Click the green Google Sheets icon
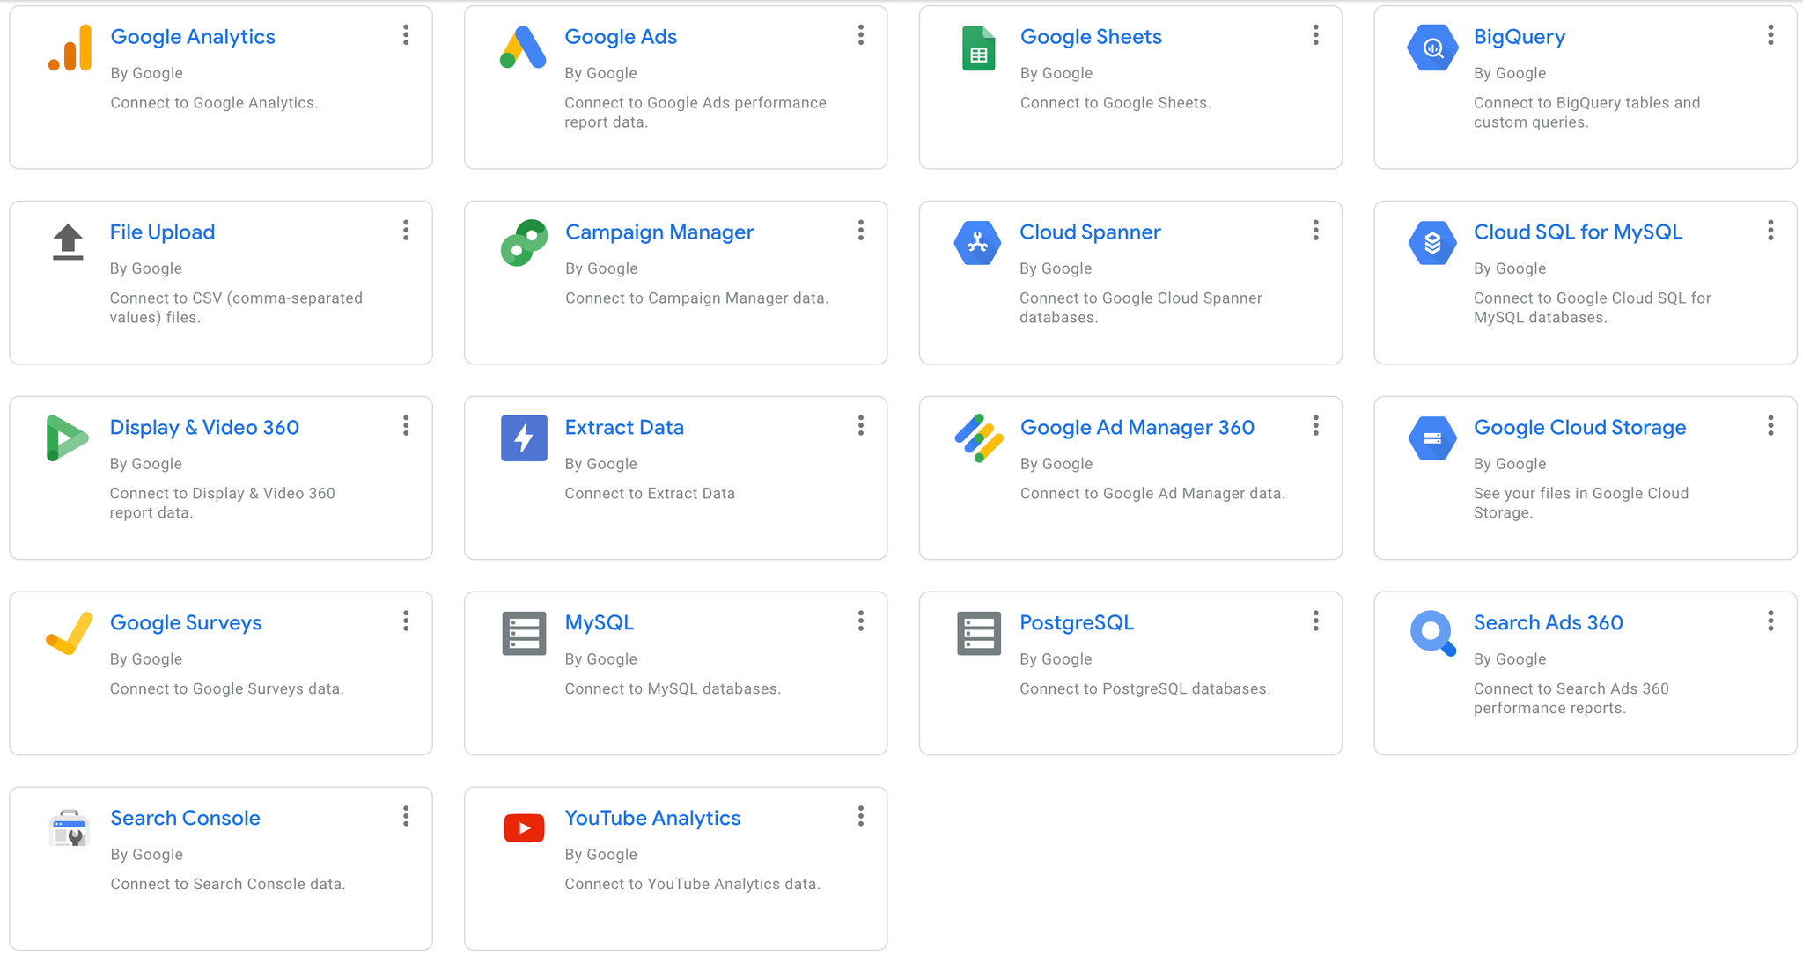 click(978, 48)
